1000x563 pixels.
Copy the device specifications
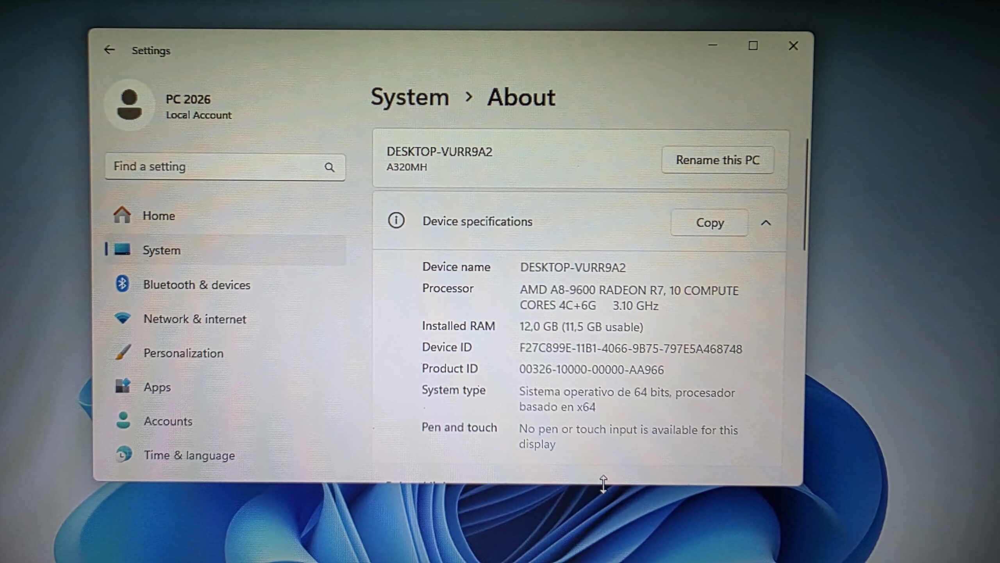[x=709, y=223]
